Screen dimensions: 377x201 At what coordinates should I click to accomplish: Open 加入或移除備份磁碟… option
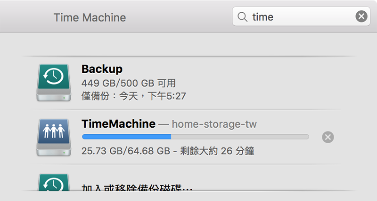tap(137, 187)
